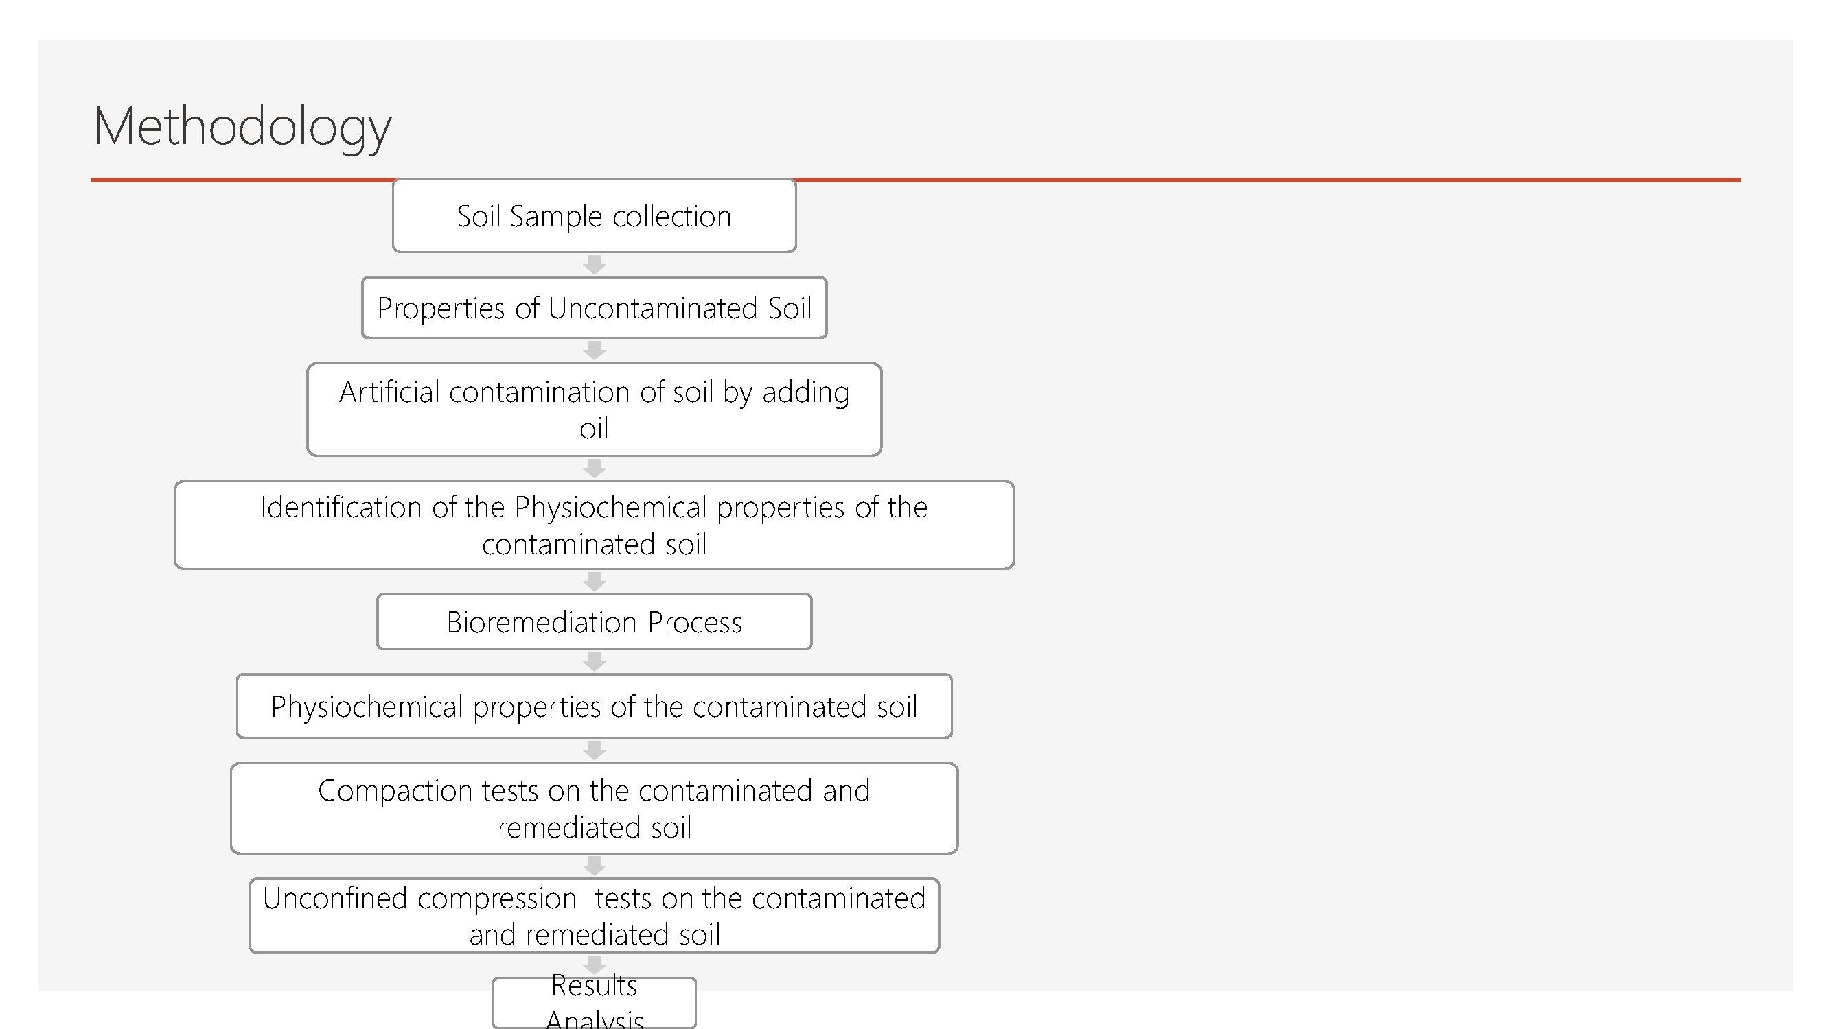Select the Physiochemical properties of contaminated soil box
1831x1029 pixels.
[595, 707]
